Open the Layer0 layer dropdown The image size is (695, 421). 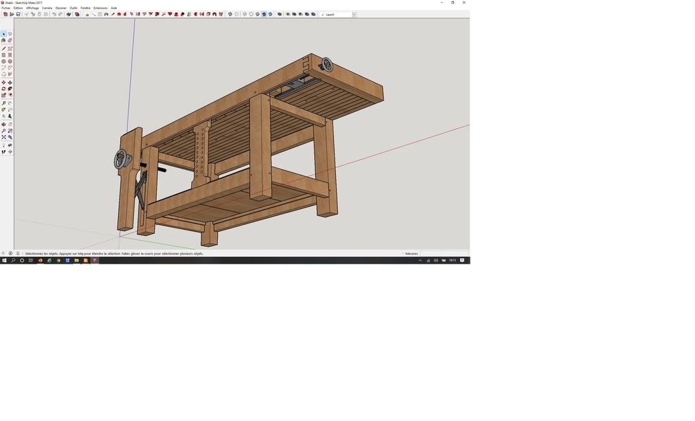pos(353,14)
